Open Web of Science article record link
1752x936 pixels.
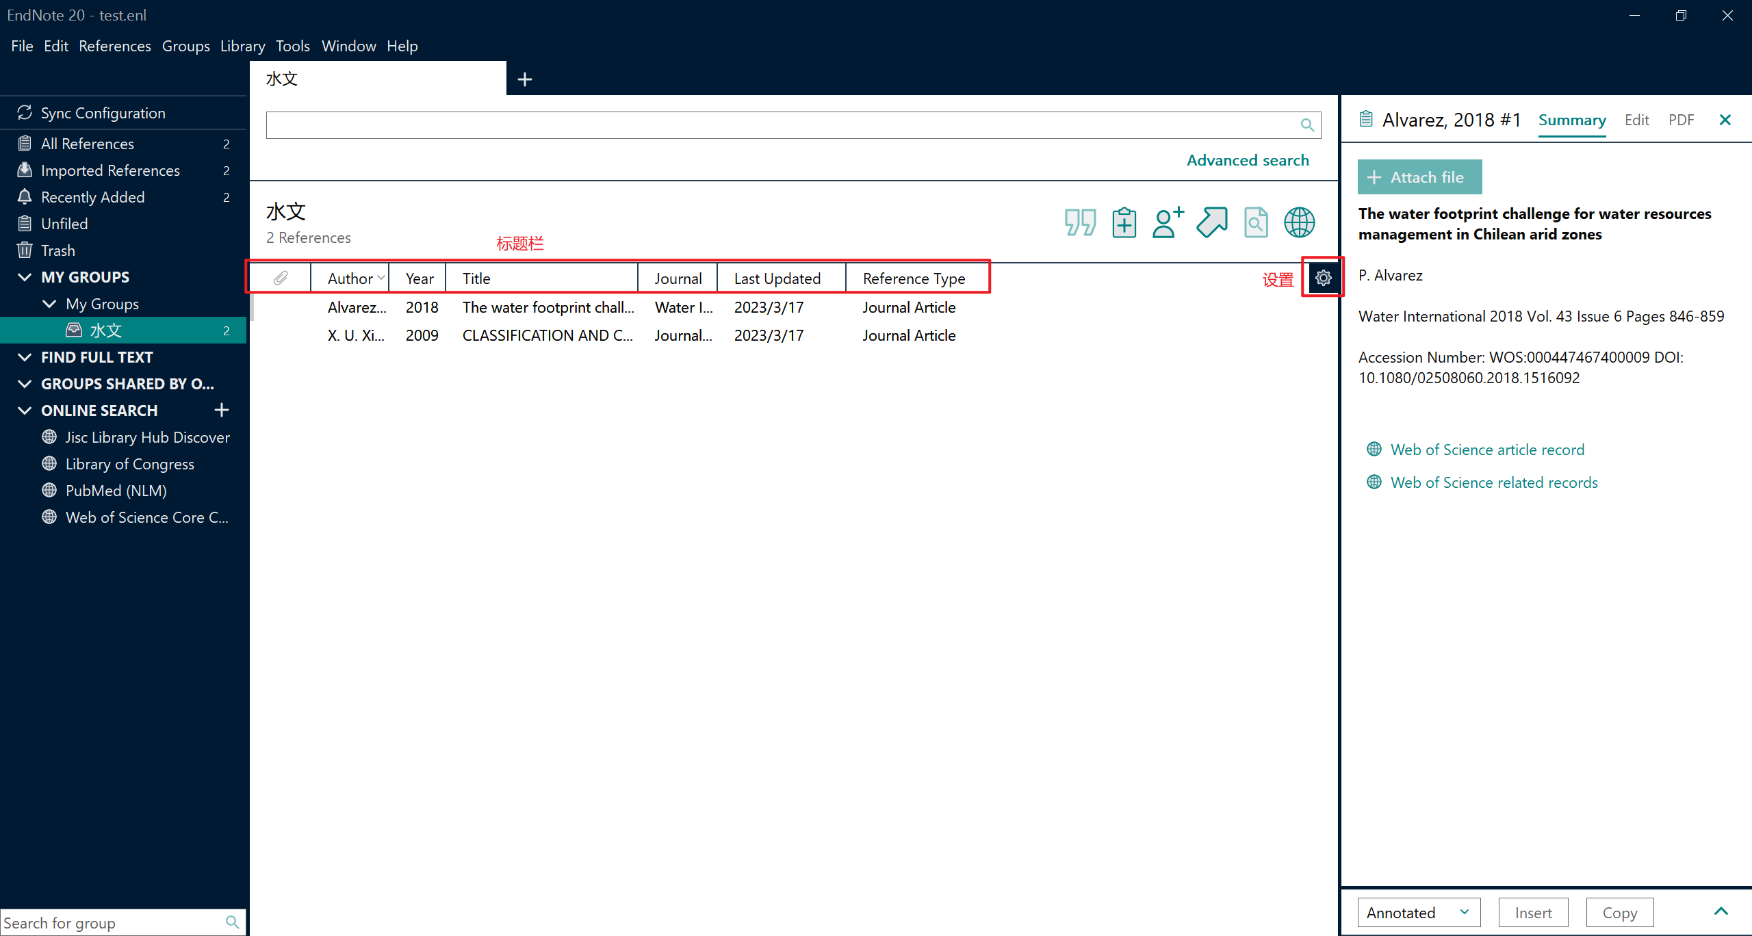[1487, 450]
